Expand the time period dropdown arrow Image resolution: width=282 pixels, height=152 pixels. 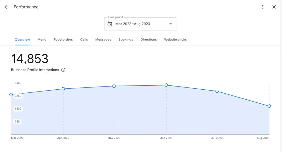point(170,24)
